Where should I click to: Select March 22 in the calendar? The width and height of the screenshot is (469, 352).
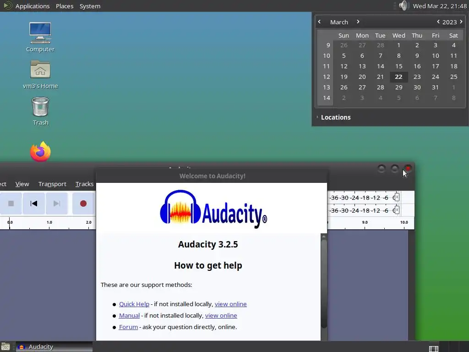click(398, 77)
